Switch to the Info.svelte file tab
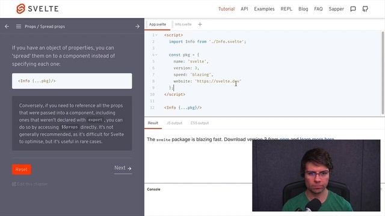The image size is (385, 216). coord(183,24)
